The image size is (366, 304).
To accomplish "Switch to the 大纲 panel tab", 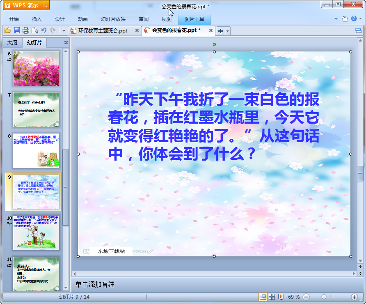I will coord(12,43).
